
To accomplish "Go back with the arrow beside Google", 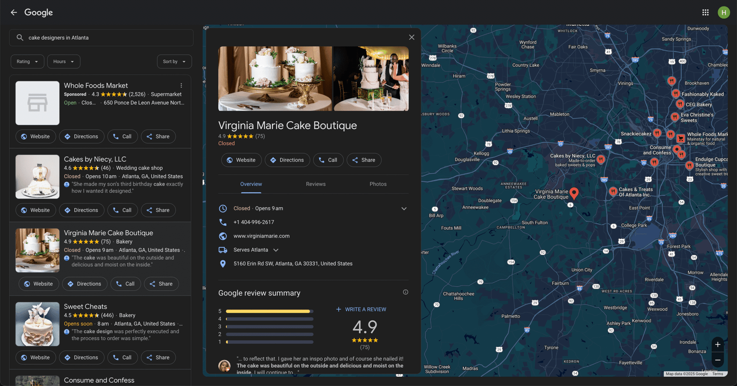I will coord(14,12).
